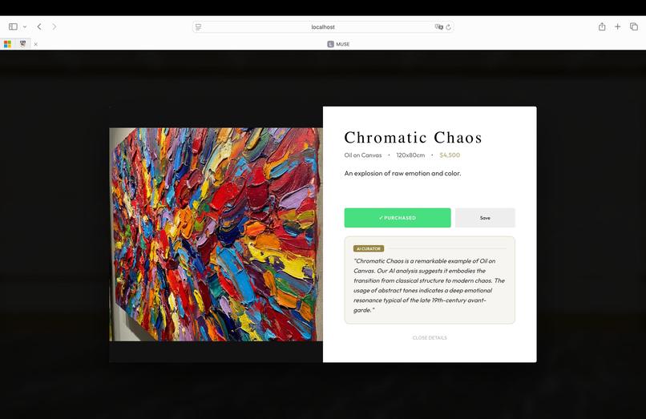Click the Chromatic Chaos painting image
646x419 pixels.
pos(216,235)
